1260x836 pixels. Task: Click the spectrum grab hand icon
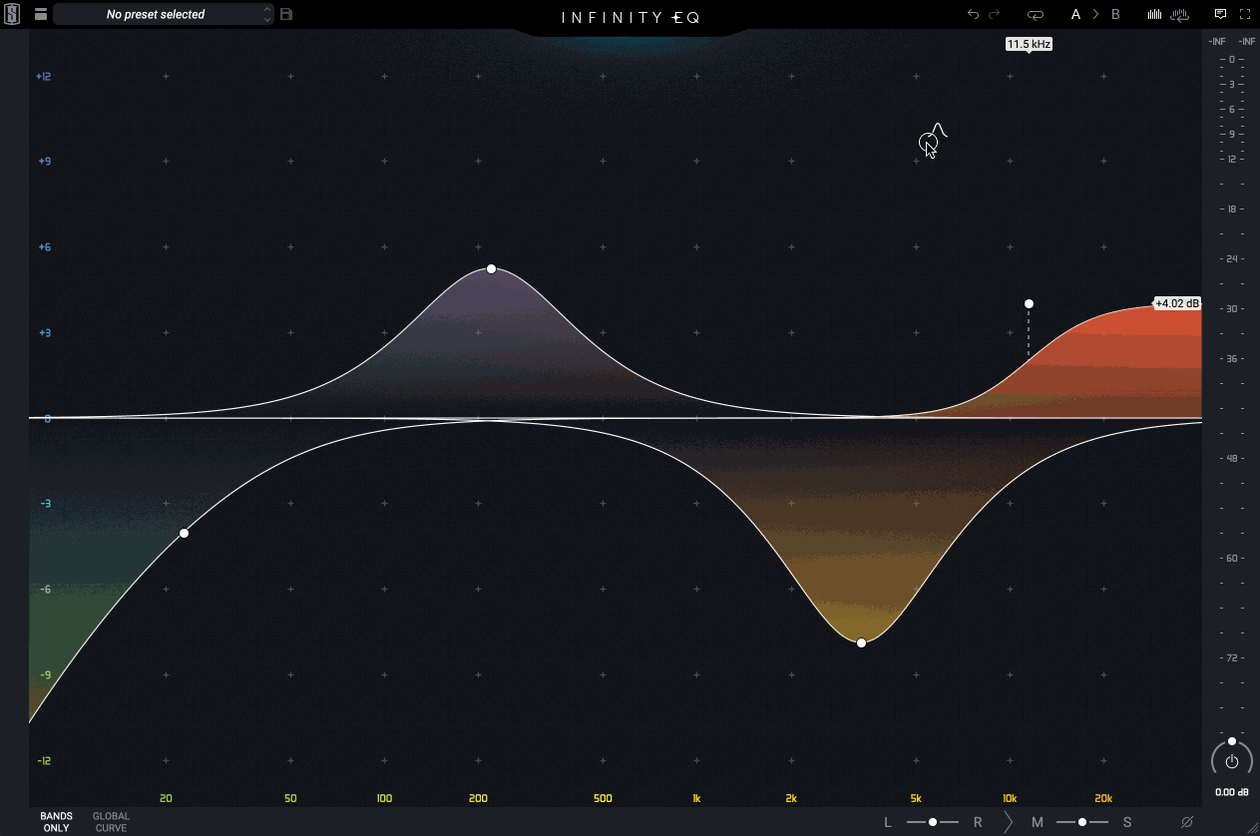[1179, 14]
